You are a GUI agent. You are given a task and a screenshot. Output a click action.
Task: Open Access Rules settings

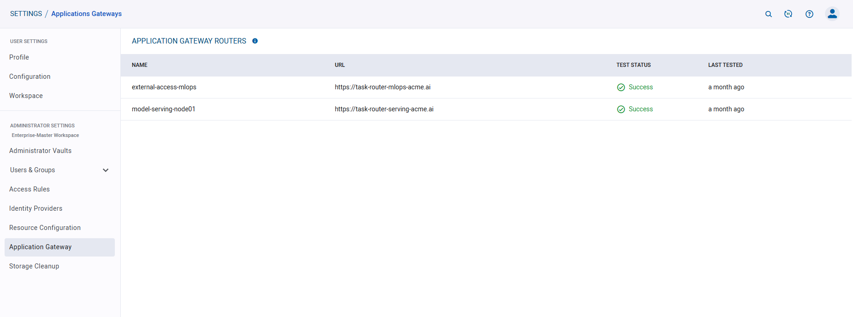(29, 189)
